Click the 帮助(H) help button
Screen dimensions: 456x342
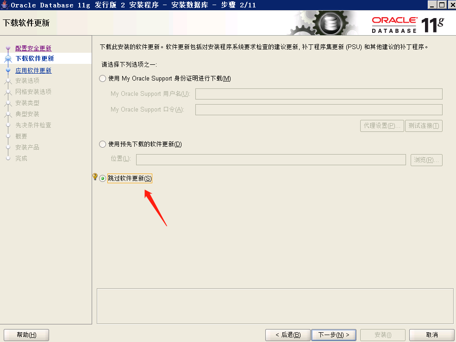(26, 335)
